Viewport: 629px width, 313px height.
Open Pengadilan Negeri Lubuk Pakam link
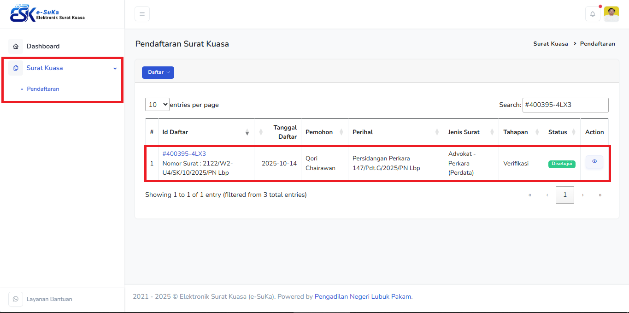tap(363, 297)
